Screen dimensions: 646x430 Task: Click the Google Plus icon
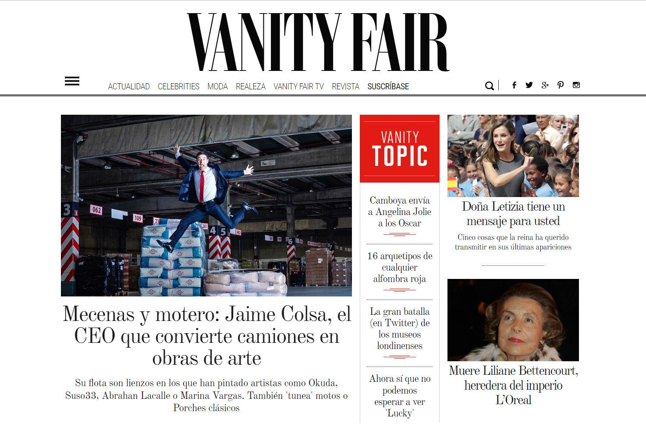pos(545,85)
